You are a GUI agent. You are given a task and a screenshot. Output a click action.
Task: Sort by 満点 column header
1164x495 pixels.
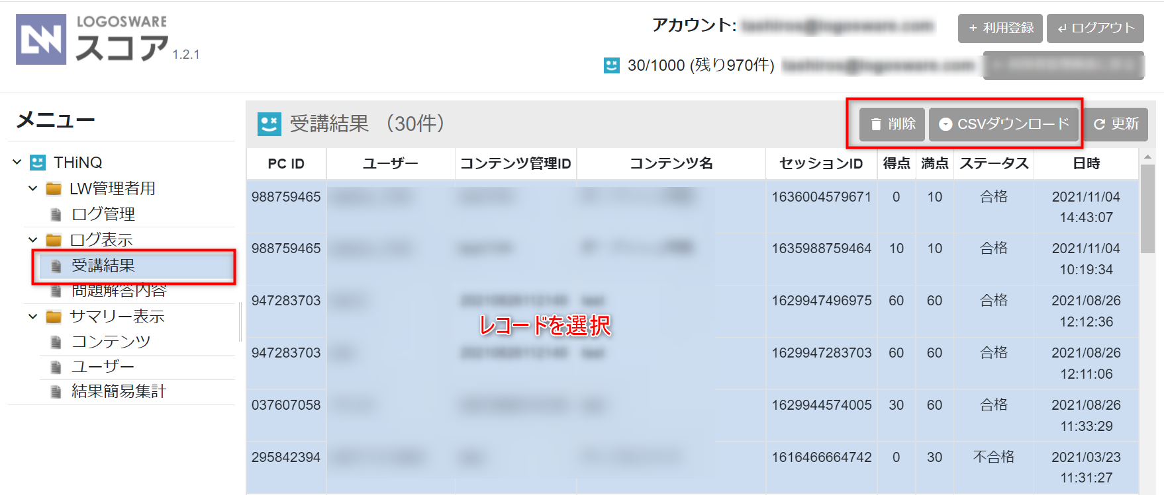[935, 164]
